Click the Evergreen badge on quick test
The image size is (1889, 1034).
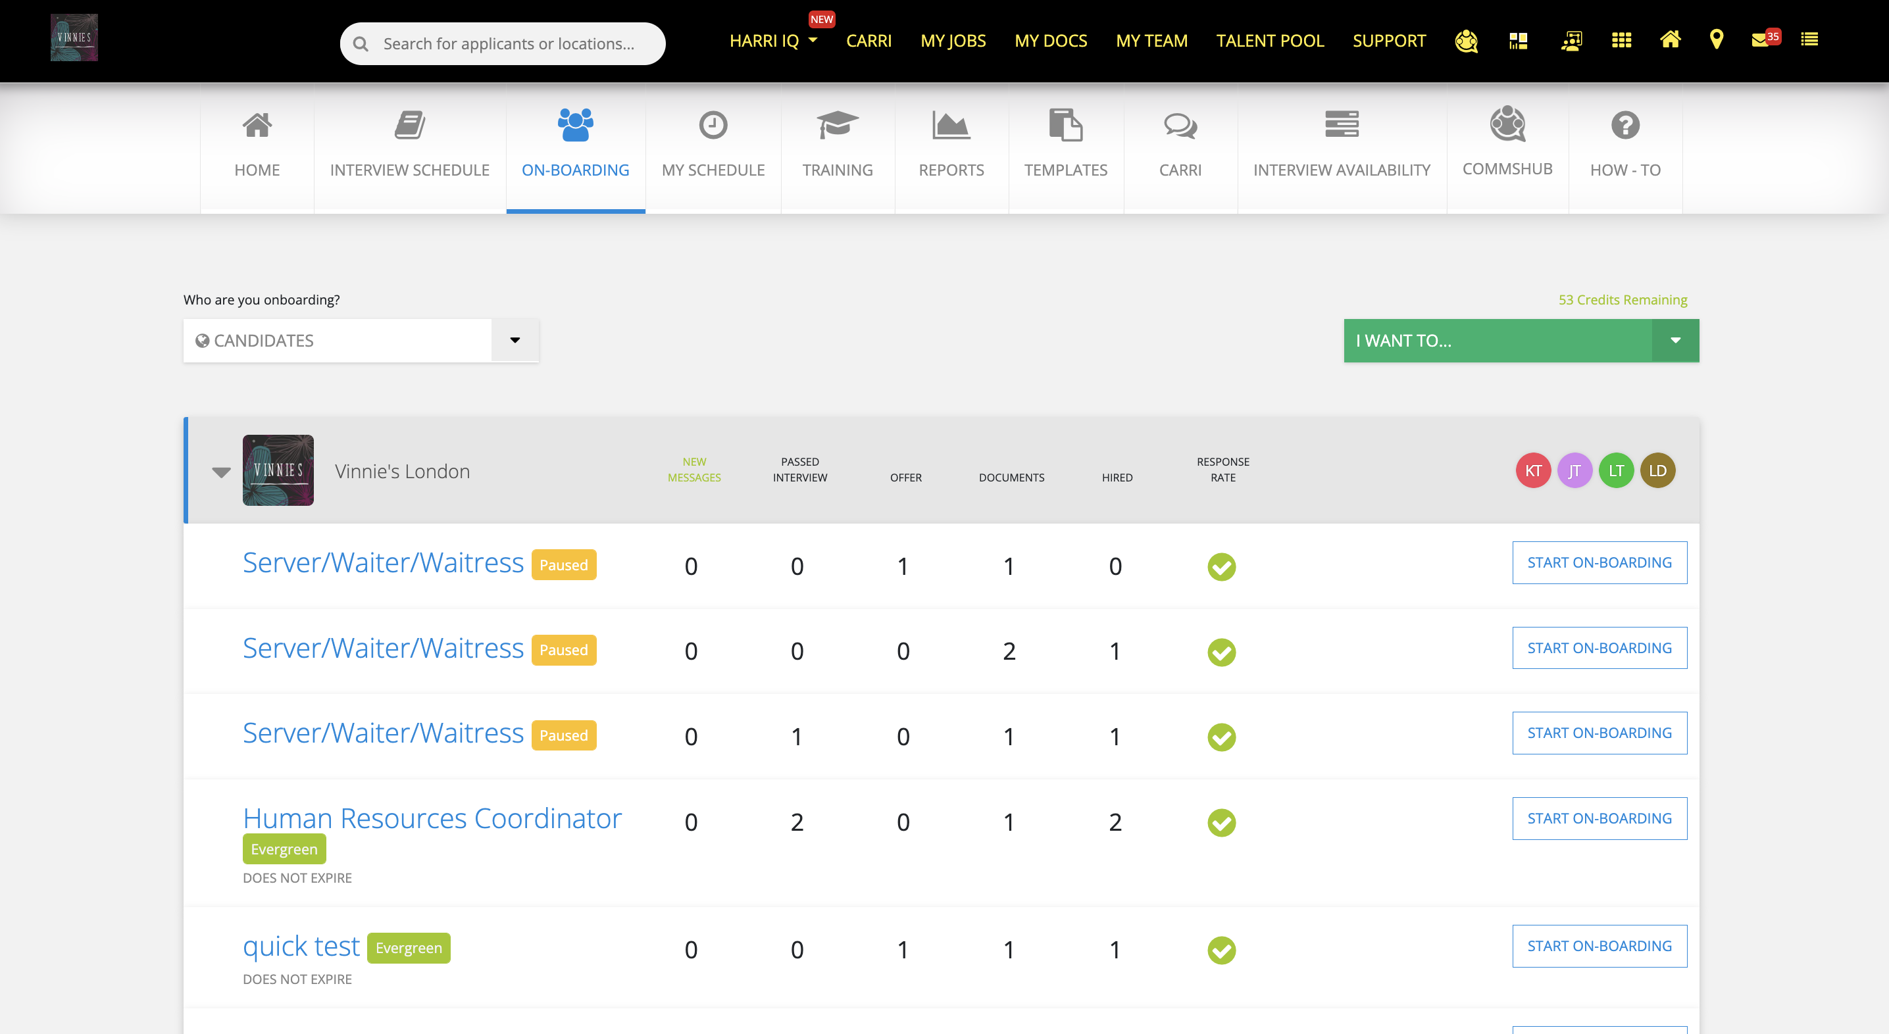coord(409,948)
